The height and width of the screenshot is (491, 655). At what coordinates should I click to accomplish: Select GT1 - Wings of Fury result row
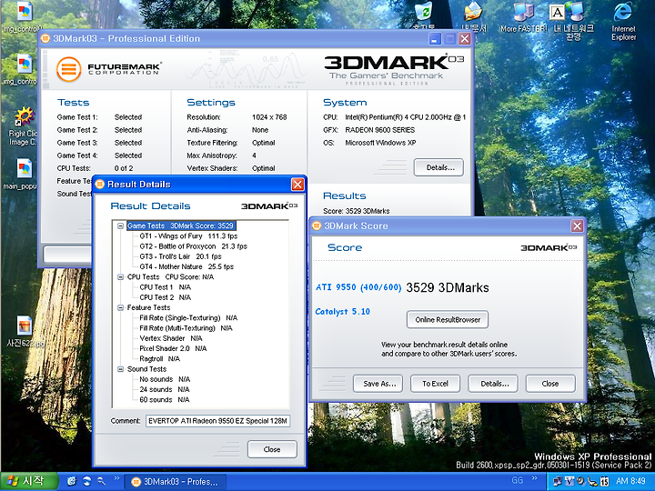188,236
